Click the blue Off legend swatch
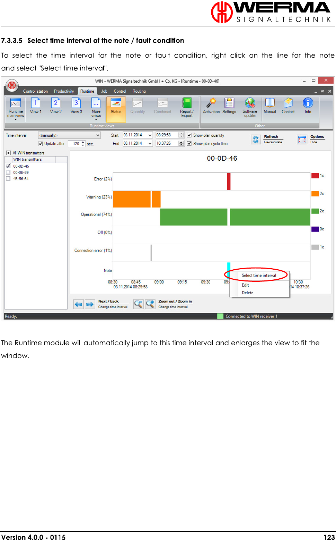Image resolution: width=336 pixels, height=540 pixels. click(315, 229)
